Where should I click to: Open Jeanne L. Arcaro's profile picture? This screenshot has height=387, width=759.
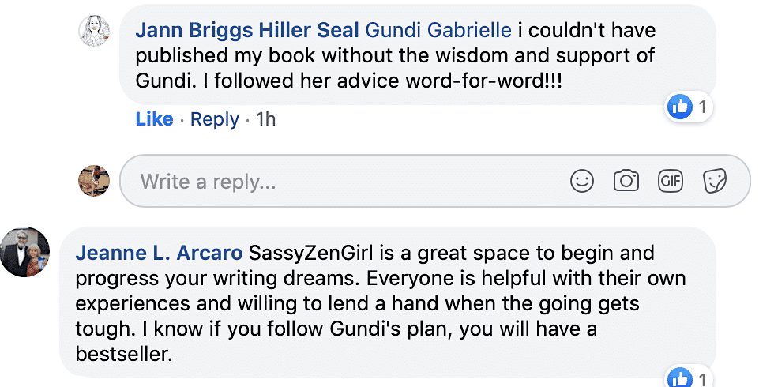[x=24, y=252]
